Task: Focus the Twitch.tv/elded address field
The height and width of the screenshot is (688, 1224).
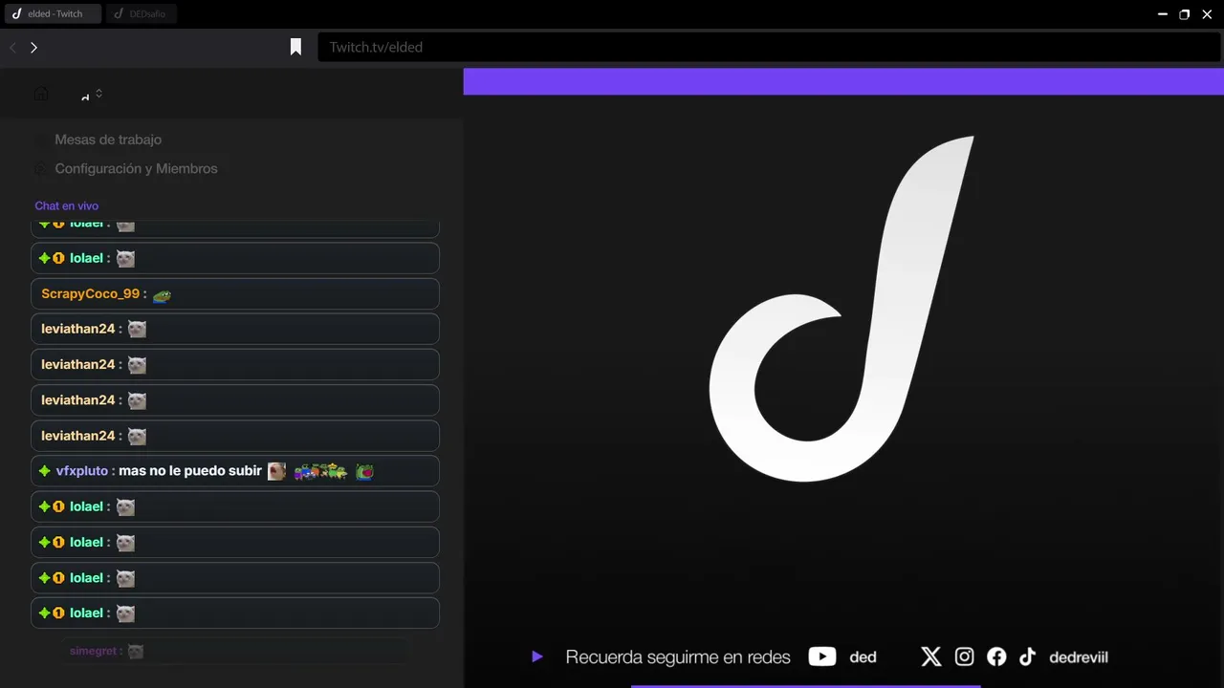Action: coord(769,47)
